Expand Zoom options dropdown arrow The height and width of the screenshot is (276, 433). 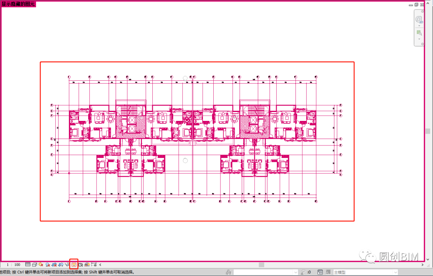[419, 39]
